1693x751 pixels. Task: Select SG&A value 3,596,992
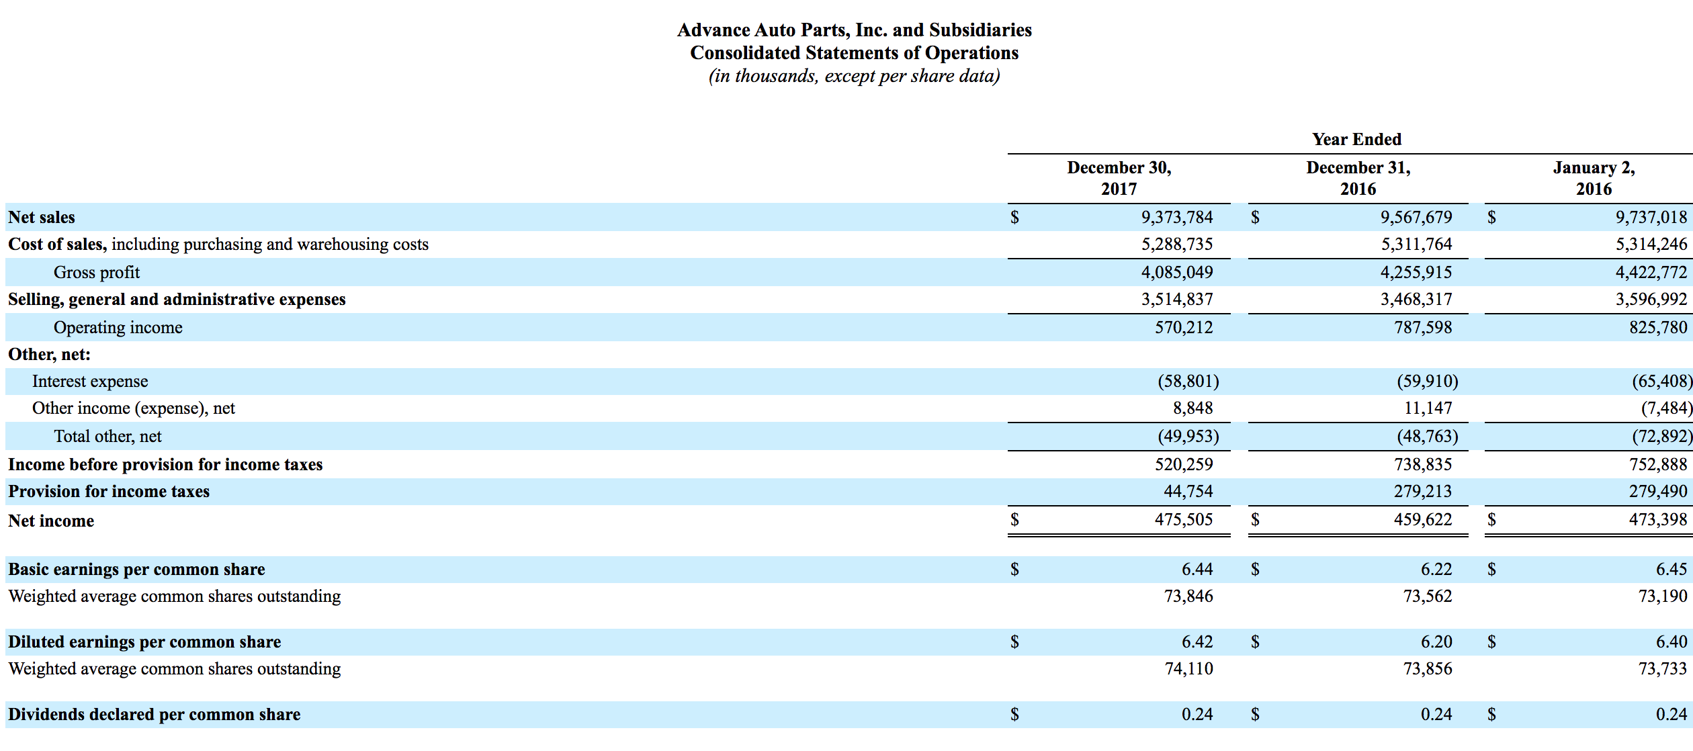pos(1651,300)
